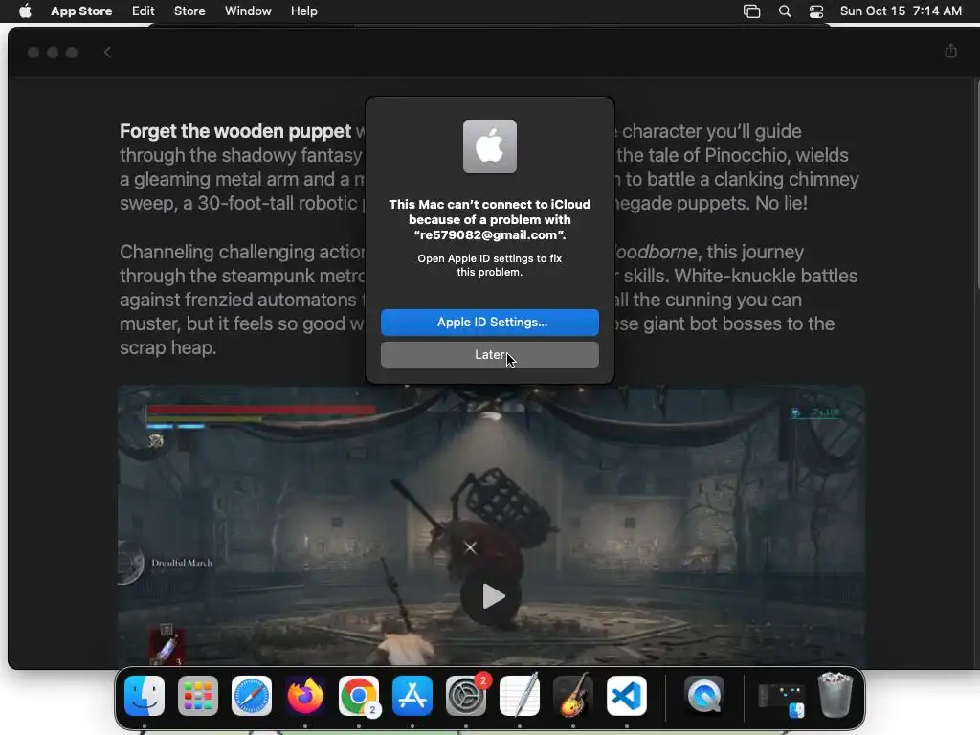This screenshot has width=980, height=735.
Task: Launch Google Chrome from the Dock
Action: pyautogui.click(x=359, y=696)
